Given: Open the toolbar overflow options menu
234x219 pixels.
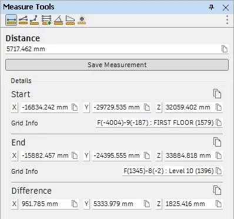Looking at the screenshot, I should tap(227, 20).
